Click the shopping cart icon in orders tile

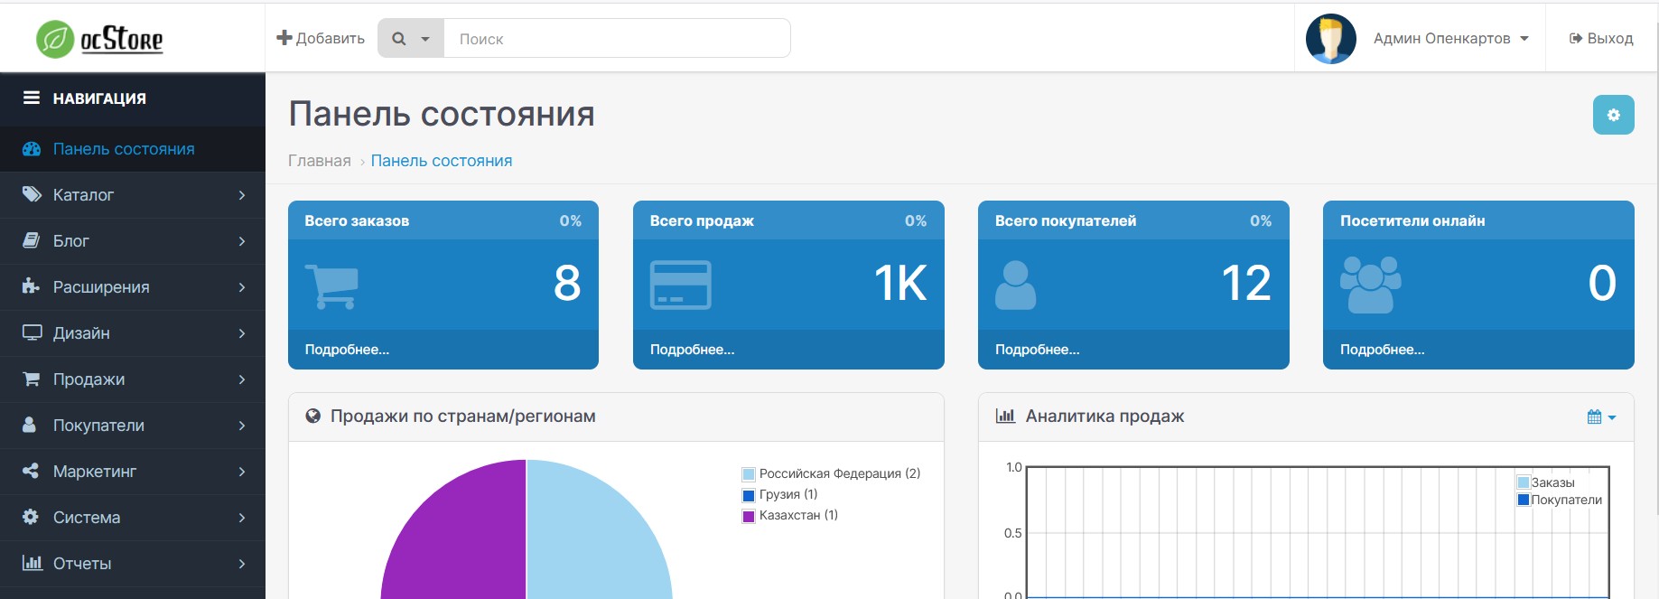pyautogui.click(x=331, y=285)
